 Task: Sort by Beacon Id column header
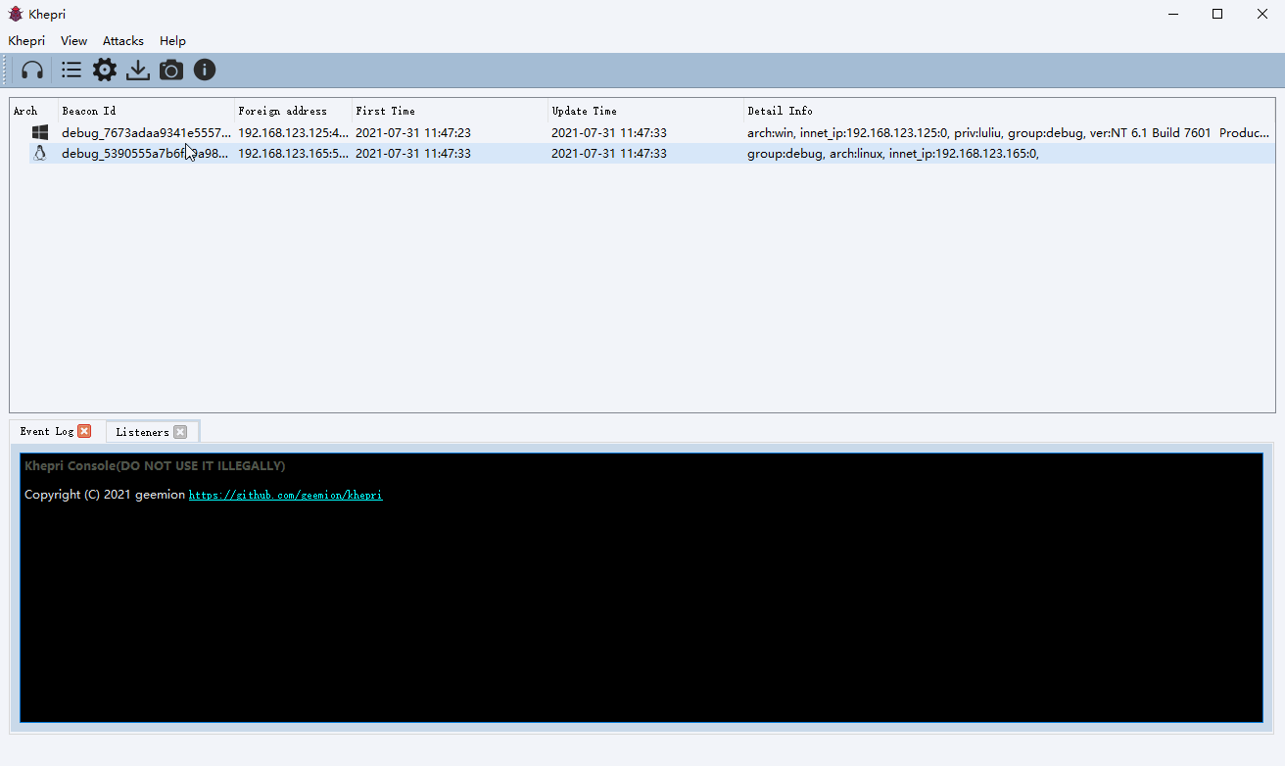pyautogui.click(x=146, y=111)
